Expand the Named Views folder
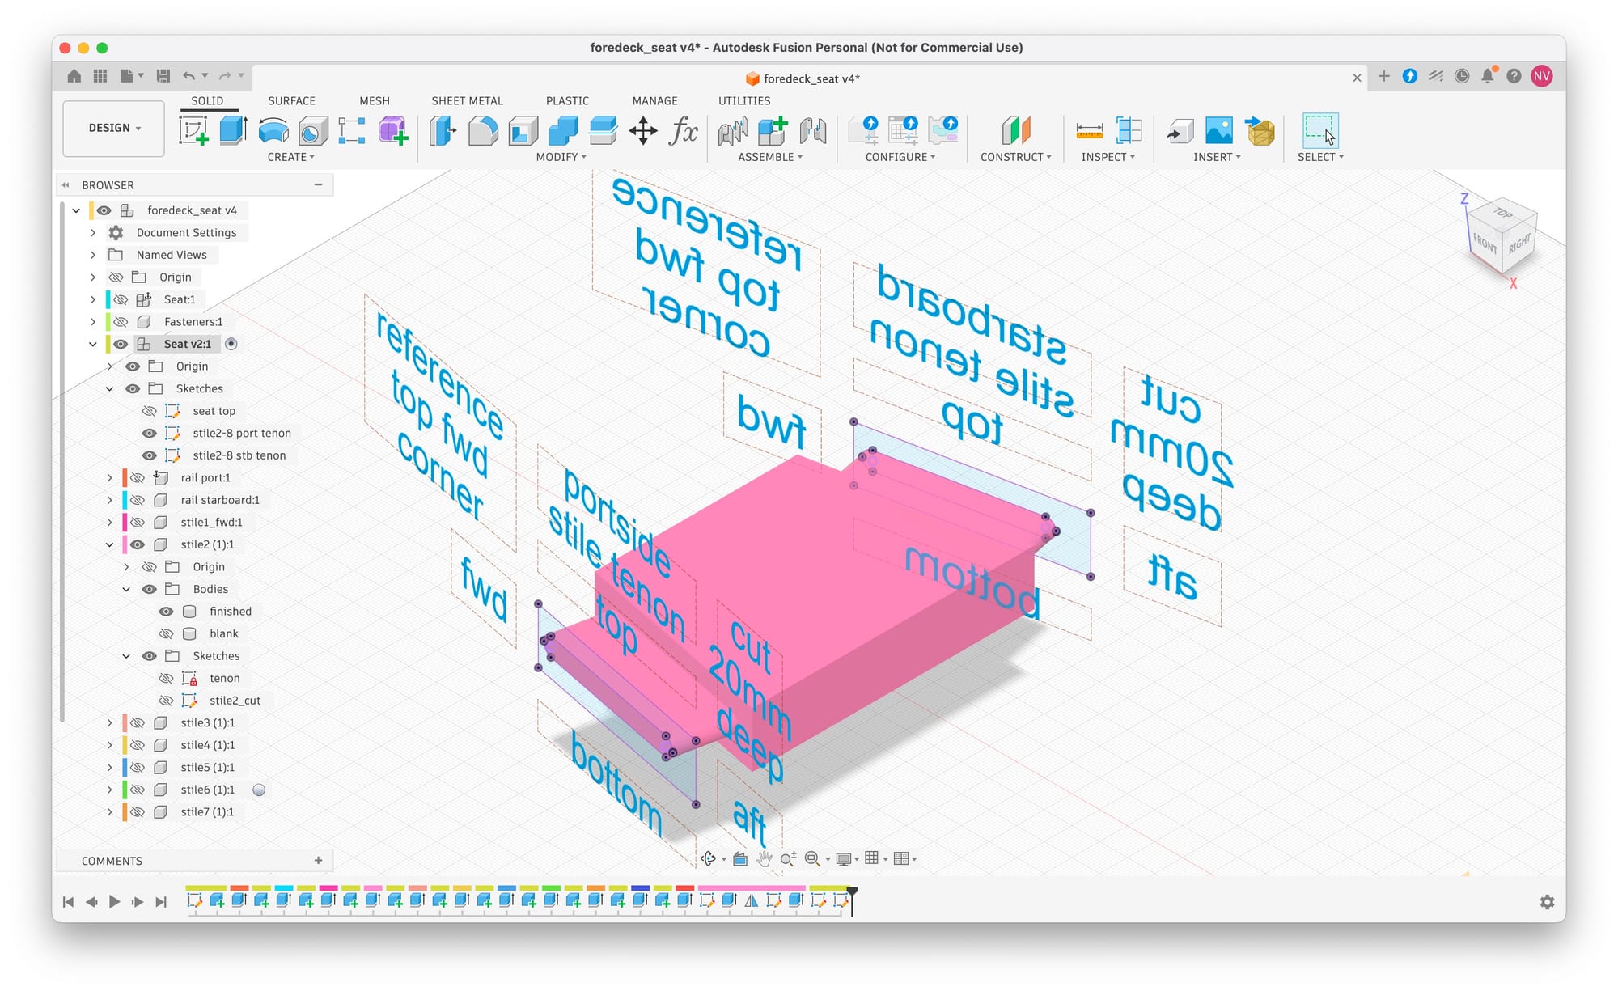The image size is (1618, 991). [x=92, y=255]
